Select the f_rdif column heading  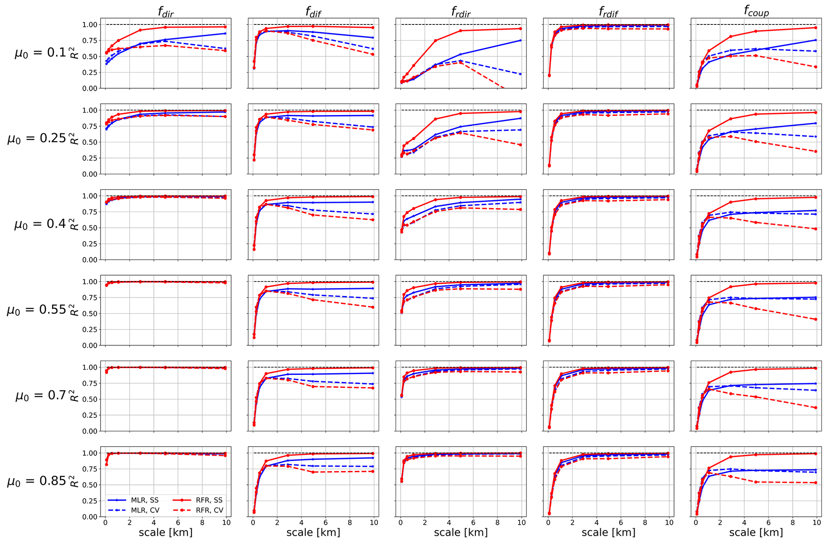608,12
